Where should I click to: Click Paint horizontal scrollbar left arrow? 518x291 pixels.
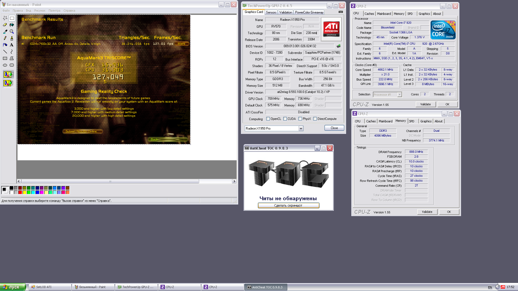[19, 181]
